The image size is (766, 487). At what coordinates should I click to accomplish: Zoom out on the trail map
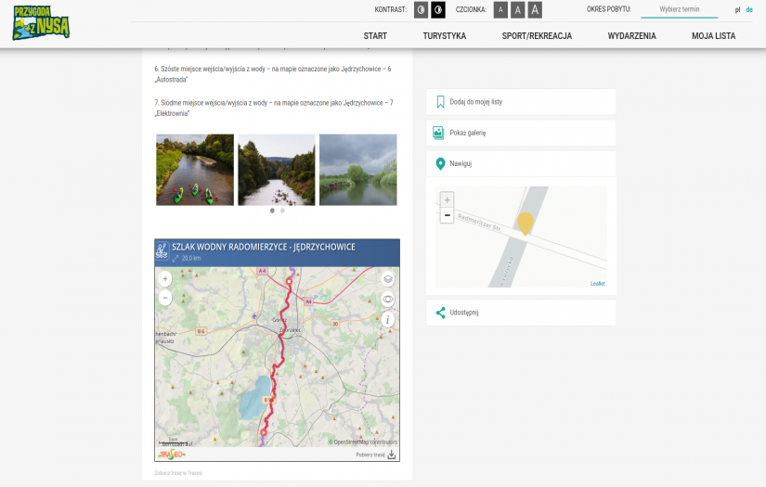tap(165, 298)
